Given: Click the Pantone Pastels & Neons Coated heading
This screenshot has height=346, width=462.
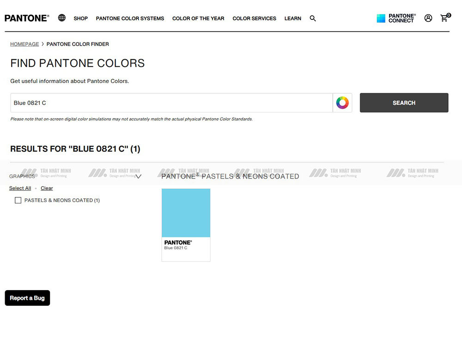Looking at the screenshot, I should [230, 176].
